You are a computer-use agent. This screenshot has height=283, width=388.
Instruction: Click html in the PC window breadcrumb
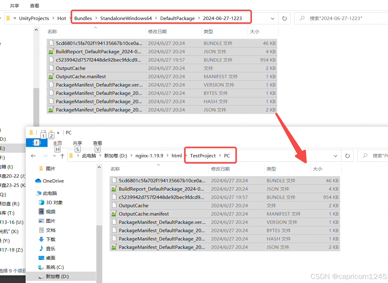177,156
